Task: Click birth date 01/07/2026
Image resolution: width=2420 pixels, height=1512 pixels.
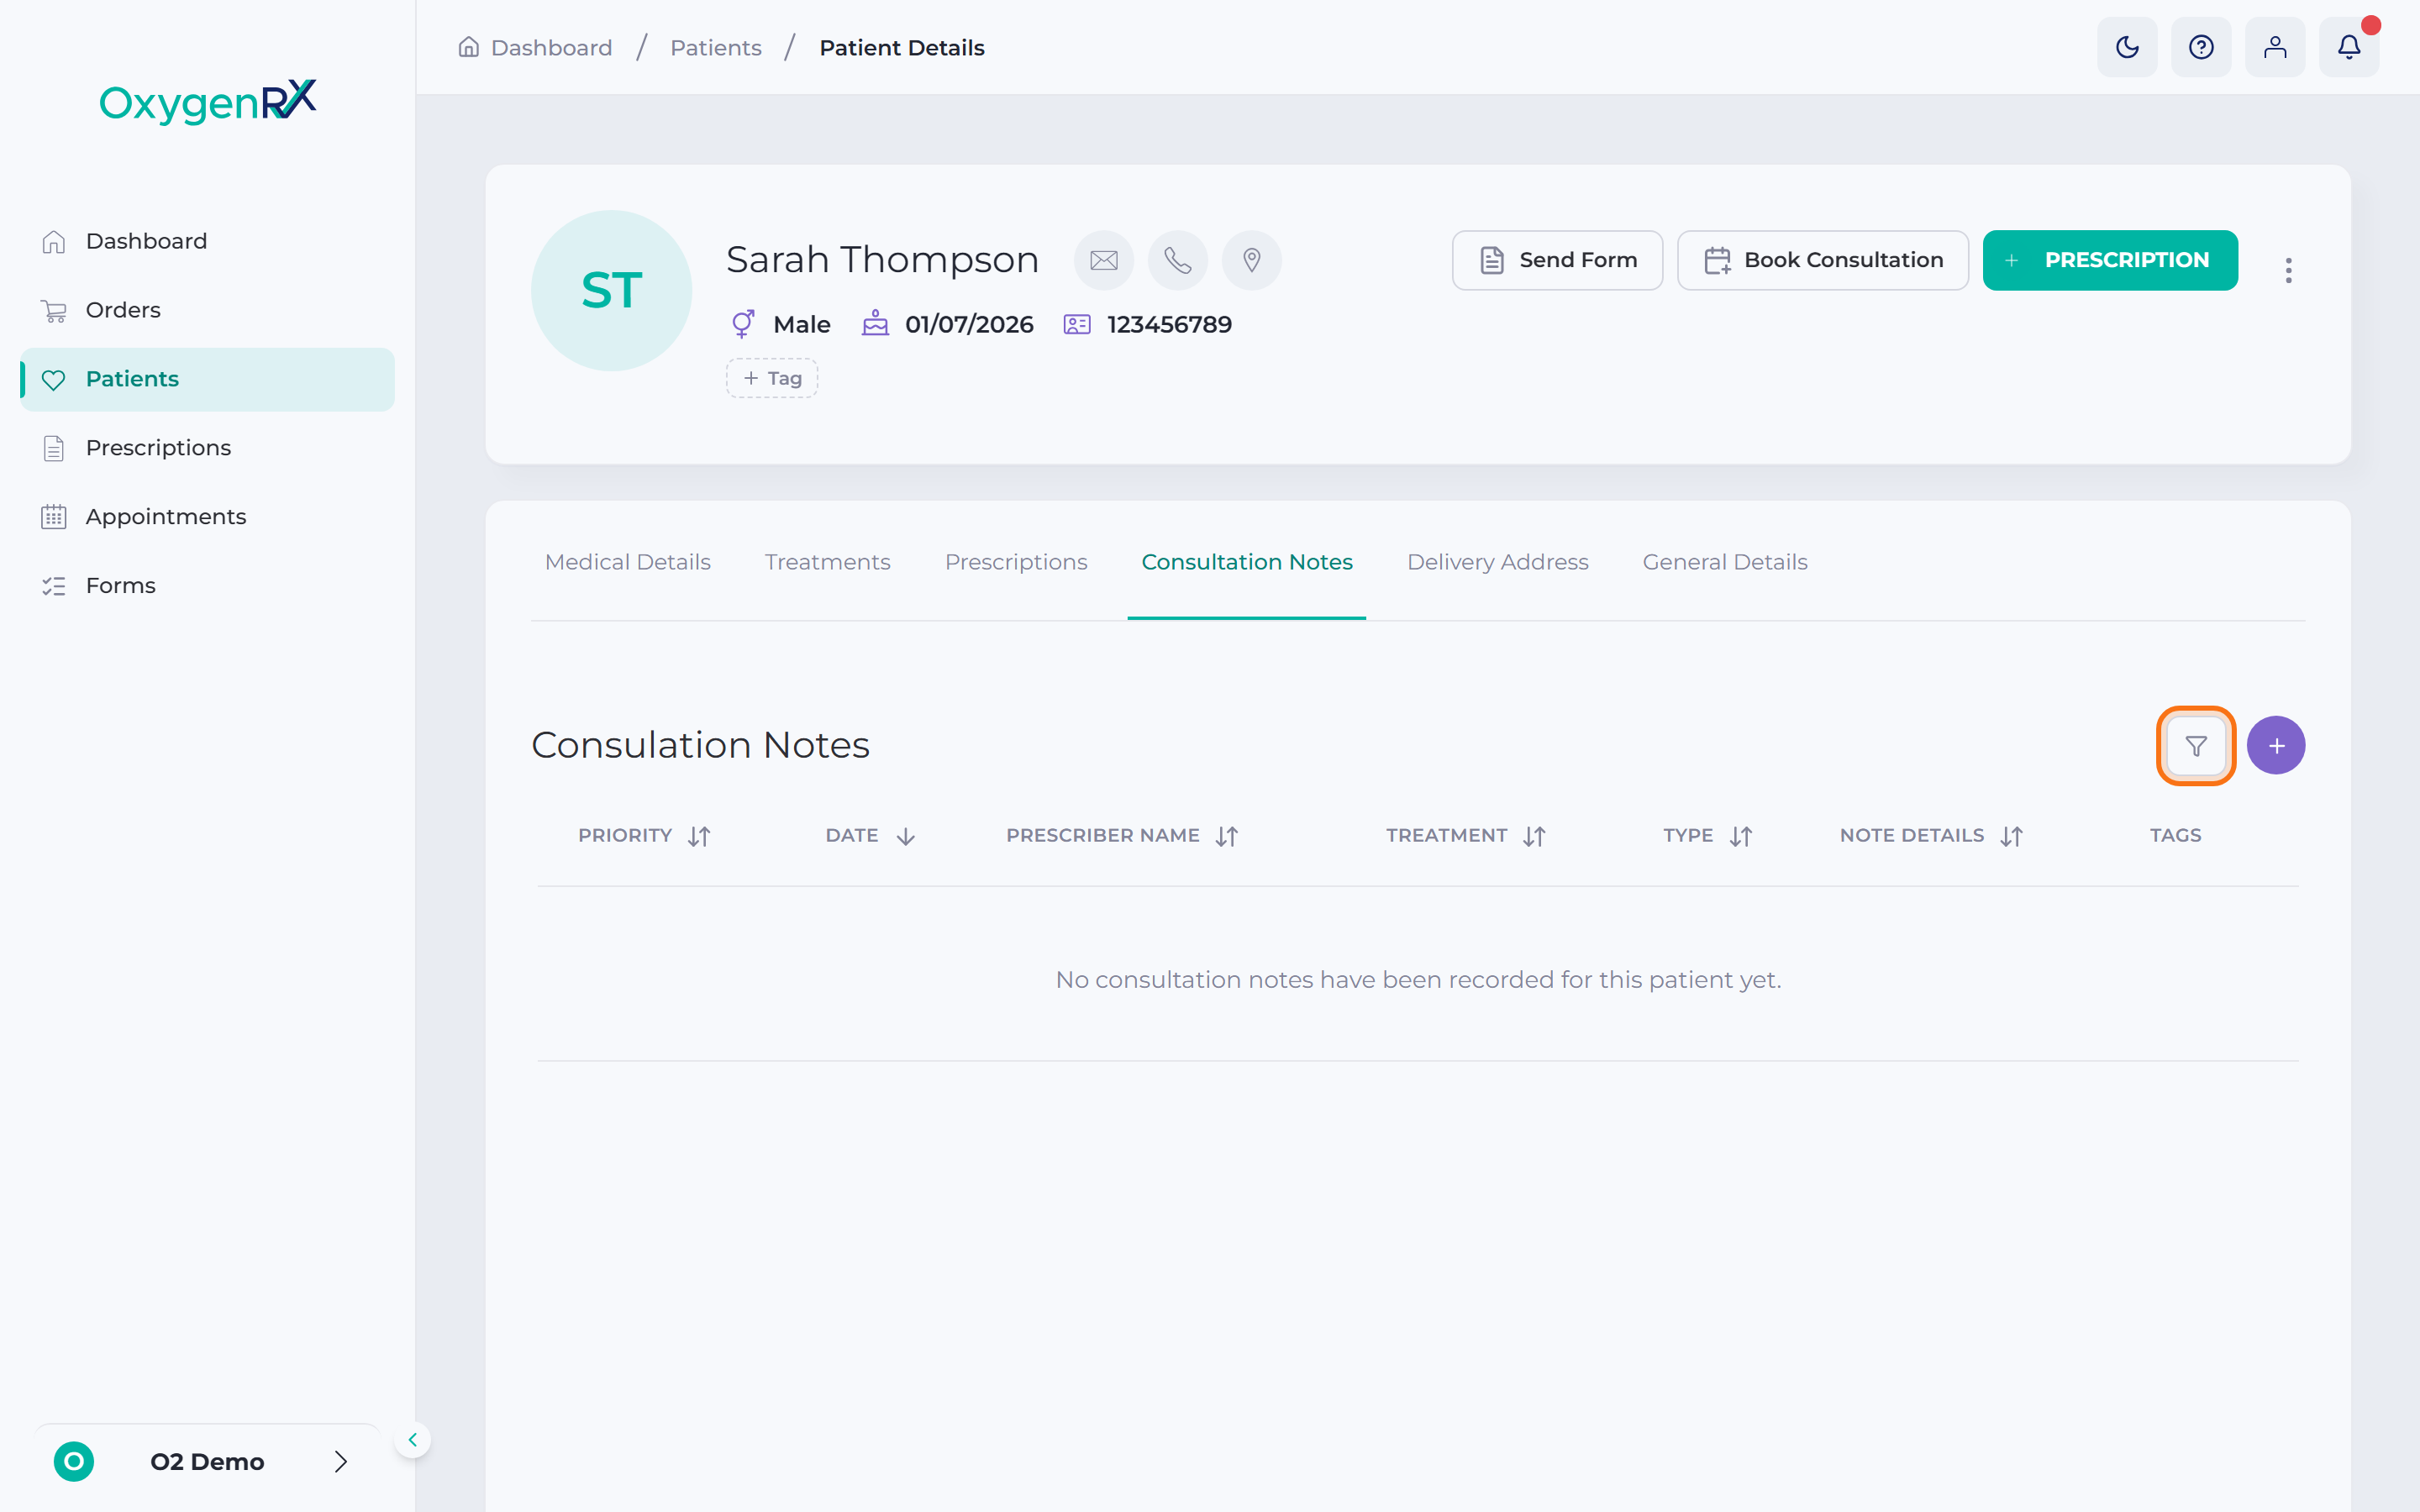Action: 969,324
